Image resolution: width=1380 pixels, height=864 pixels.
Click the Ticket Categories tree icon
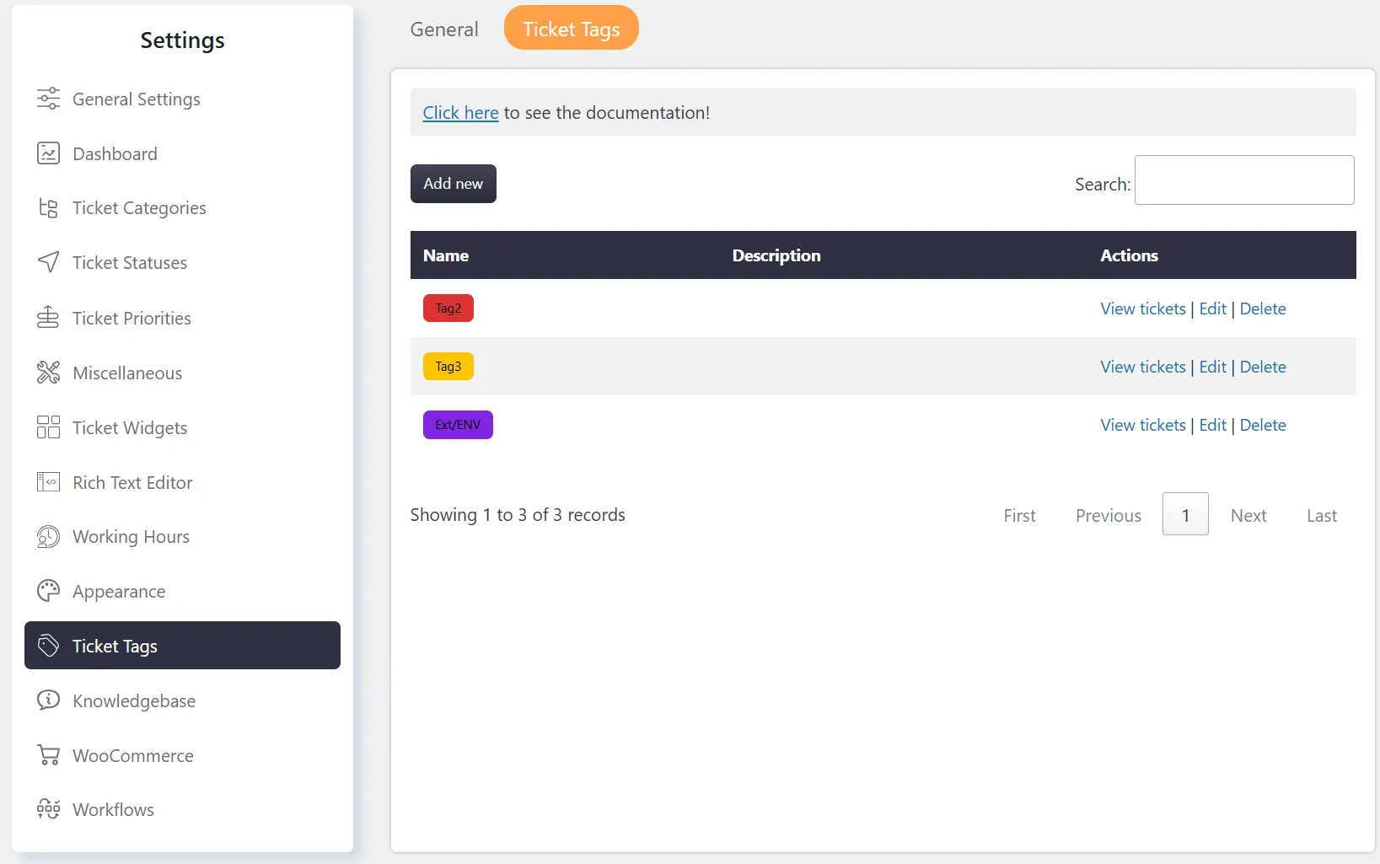coord(48,208)
